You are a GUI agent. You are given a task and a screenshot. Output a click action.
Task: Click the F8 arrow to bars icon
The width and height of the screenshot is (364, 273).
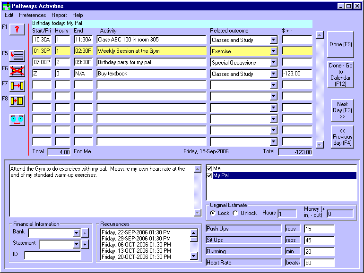(x=17, y=101)
